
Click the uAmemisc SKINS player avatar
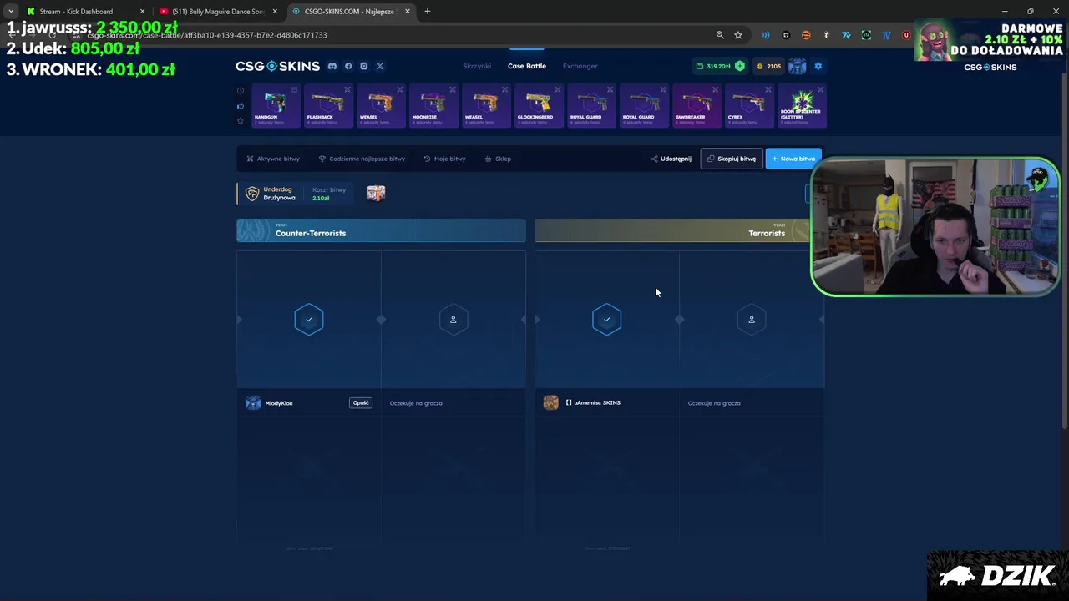[550, 403]
